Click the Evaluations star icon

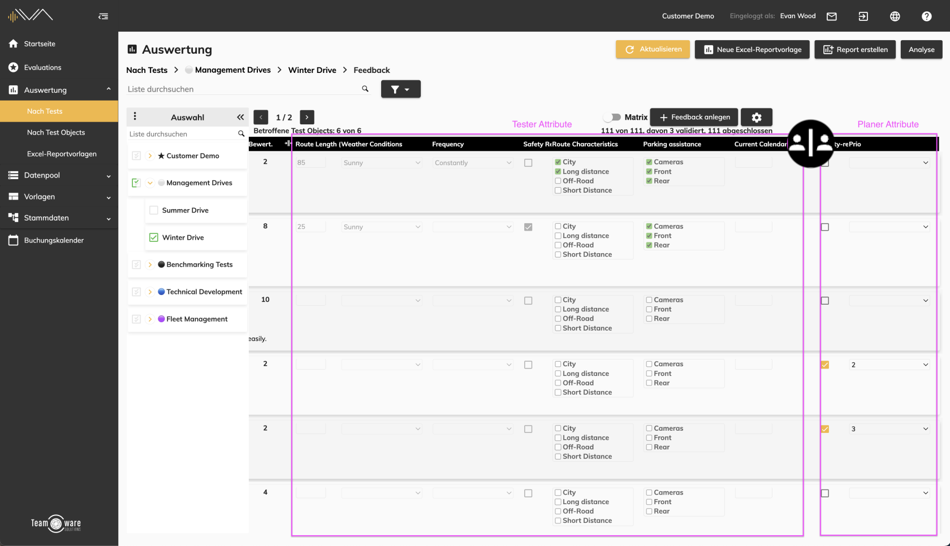coord(14,67)
